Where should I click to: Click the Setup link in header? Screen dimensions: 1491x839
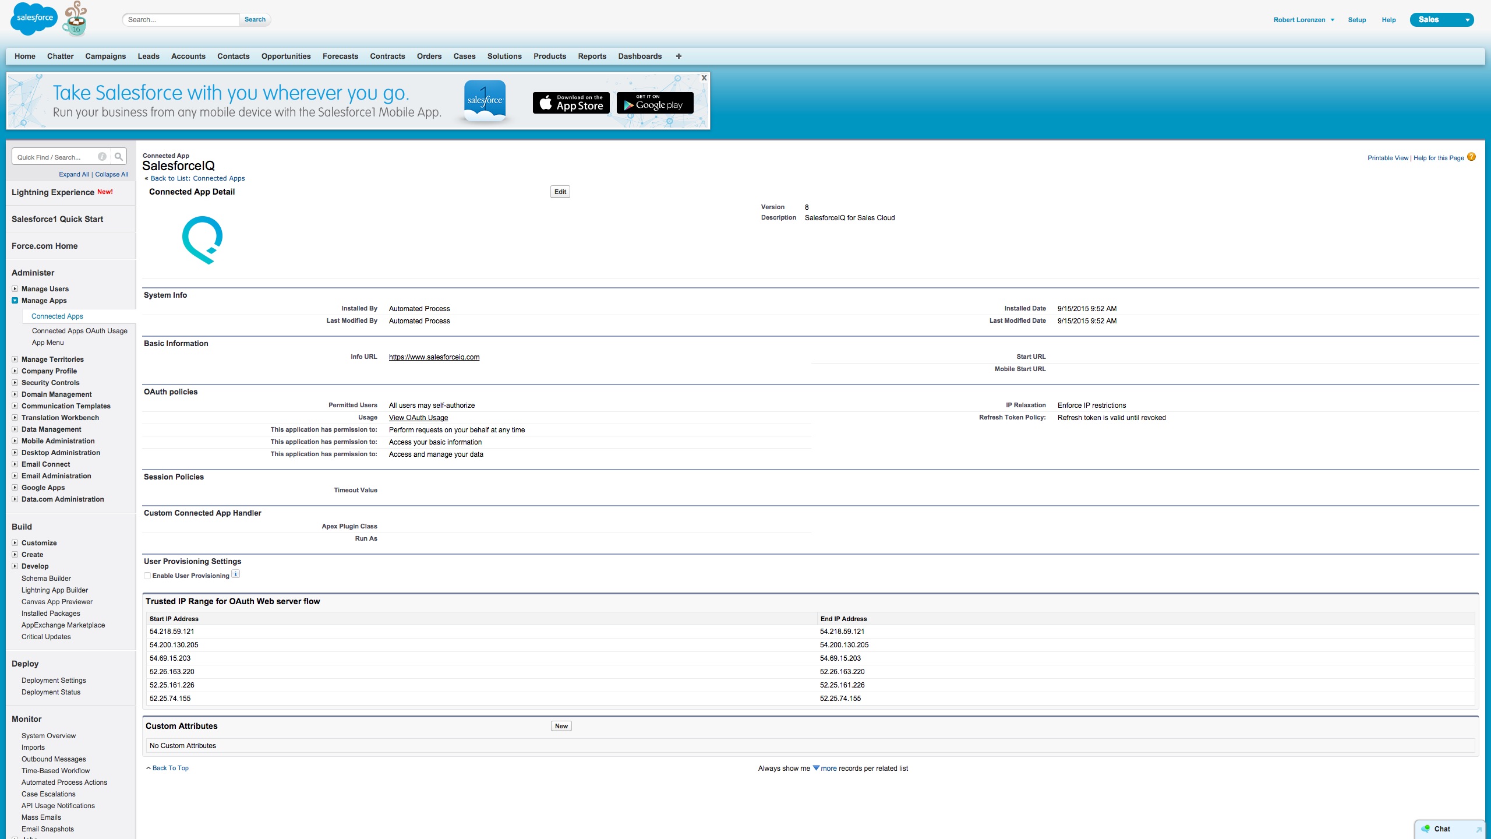point(1357,20)
